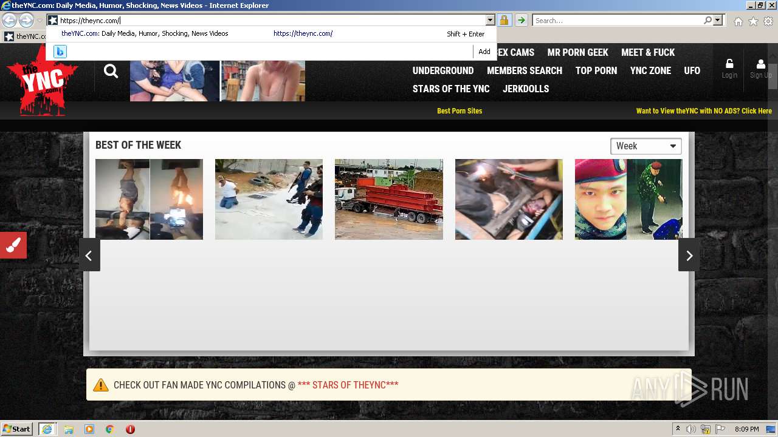The width and height of the screenshot is (778, 437).
Task: Click the Windows Start button
Action: (17, 429)
